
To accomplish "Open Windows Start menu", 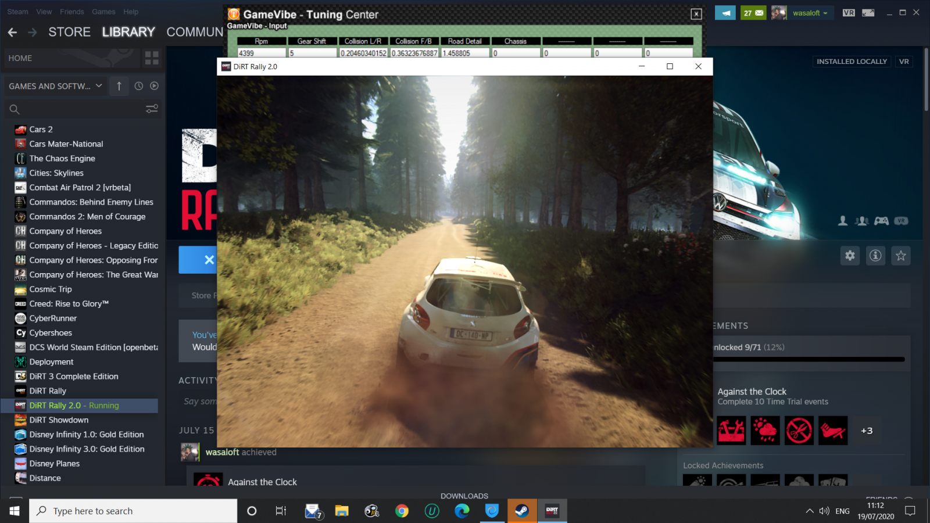I will pos(15,511).
